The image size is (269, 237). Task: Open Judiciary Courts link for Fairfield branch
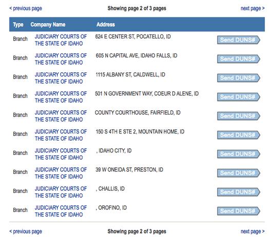coord(61,116)
